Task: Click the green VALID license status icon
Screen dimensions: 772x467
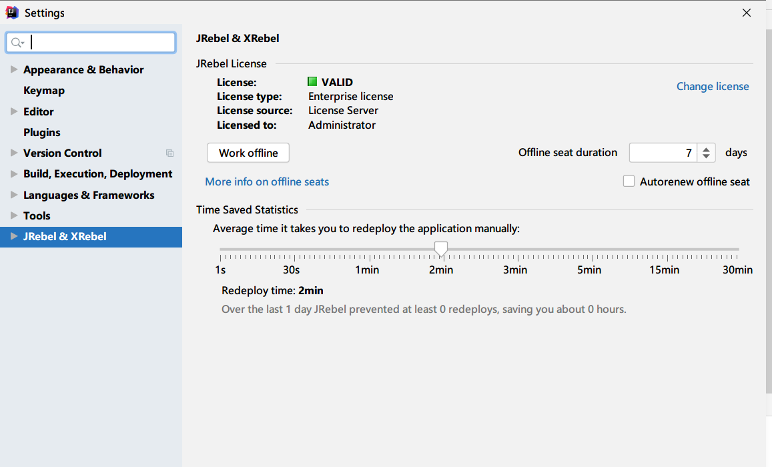Action: point(312,82)
